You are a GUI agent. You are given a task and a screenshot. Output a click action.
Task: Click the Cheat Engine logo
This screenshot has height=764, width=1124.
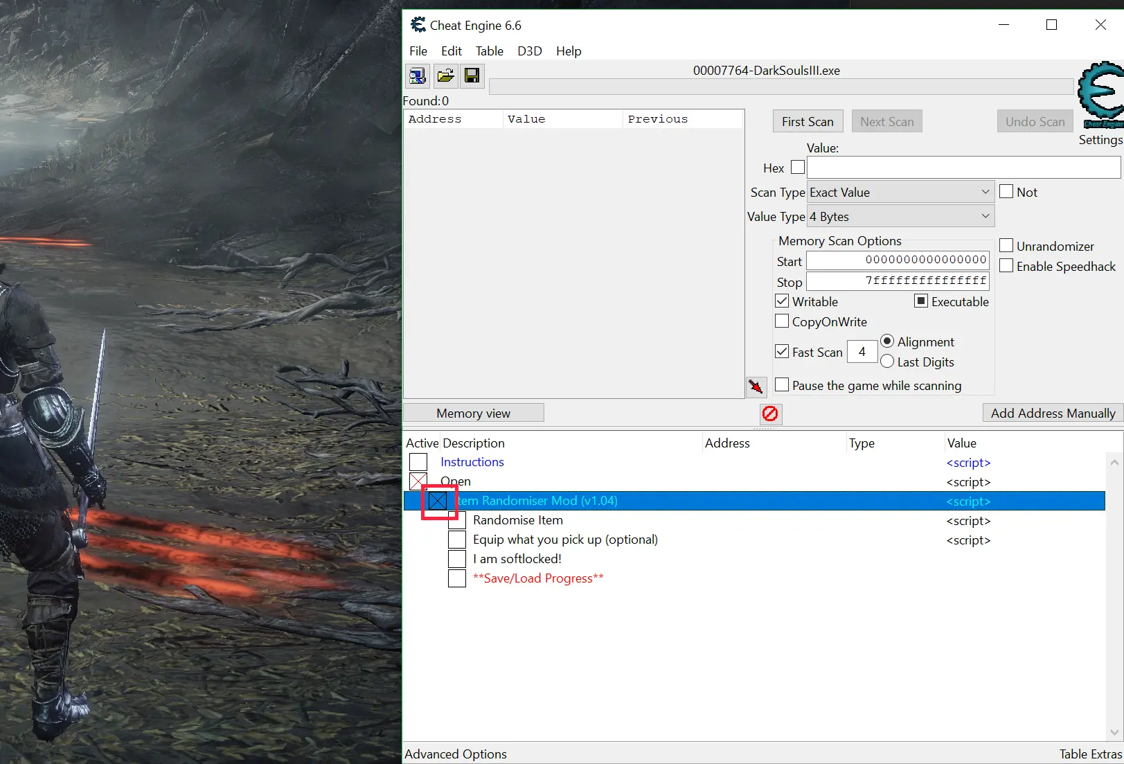(x=1100, y=95)
